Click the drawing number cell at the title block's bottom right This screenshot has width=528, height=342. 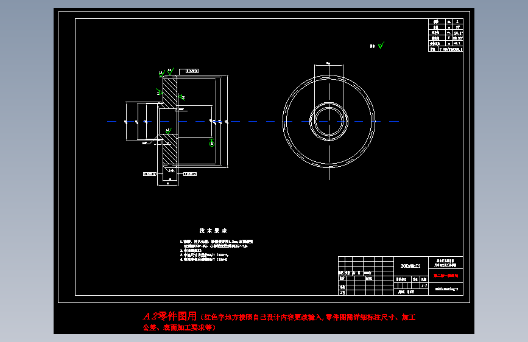pos(446,289)
